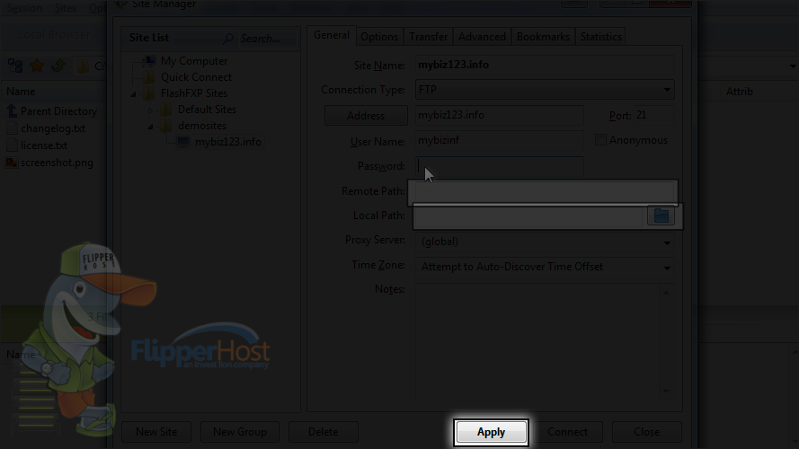Create a New Group
This screenshot has height=449, width=799.
239,432
